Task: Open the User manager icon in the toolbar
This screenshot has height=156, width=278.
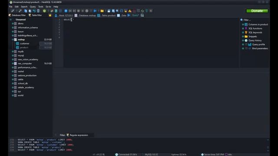Action: click(x=52, y=11)
